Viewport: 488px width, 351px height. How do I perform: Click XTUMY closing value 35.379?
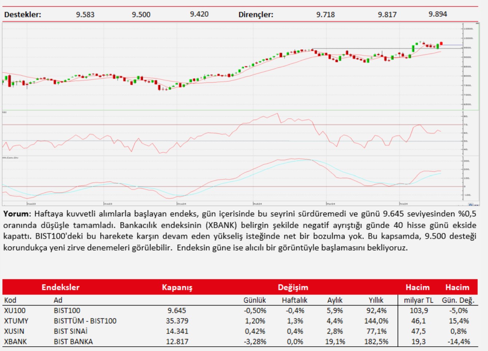coord(177,321)
